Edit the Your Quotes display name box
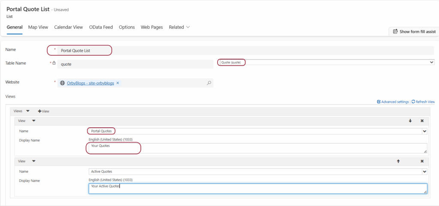439x206 pixels. click(x=258, y=148)
